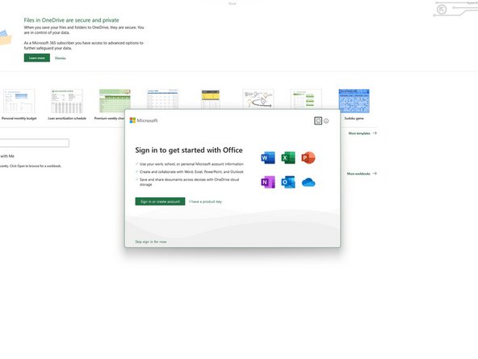Image resolution: width=478 pixels, height=359 pixels.
Task: Click the Outlook app icon in sign-in dialog
Action: [x=288, y=182]
